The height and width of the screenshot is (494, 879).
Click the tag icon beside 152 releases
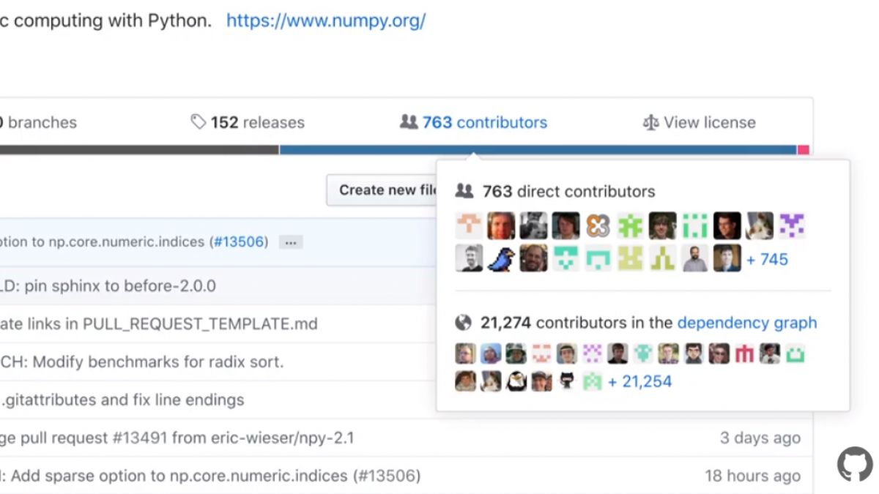tap(198, 122)
